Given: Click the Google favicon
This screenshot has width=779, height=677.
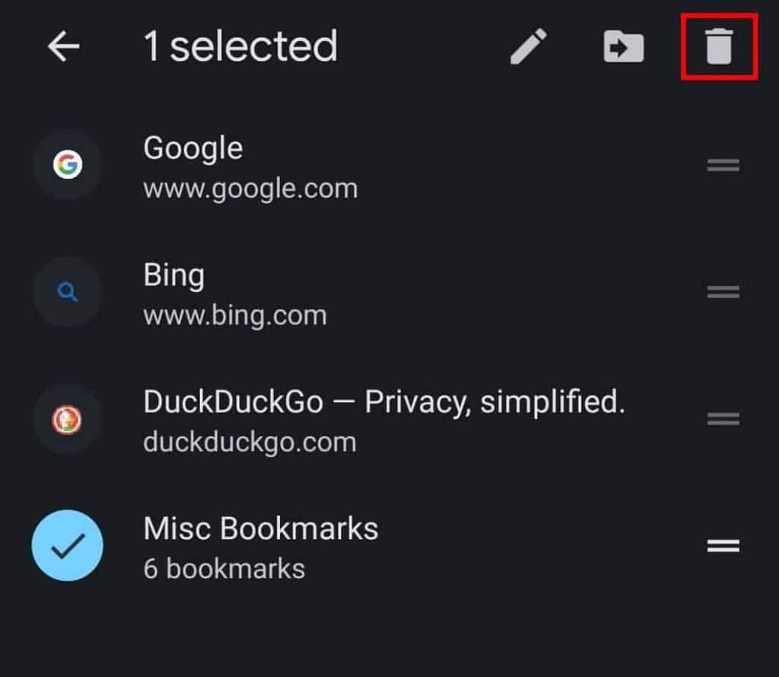Looking at the screenshot, I should tap(67, 164).
